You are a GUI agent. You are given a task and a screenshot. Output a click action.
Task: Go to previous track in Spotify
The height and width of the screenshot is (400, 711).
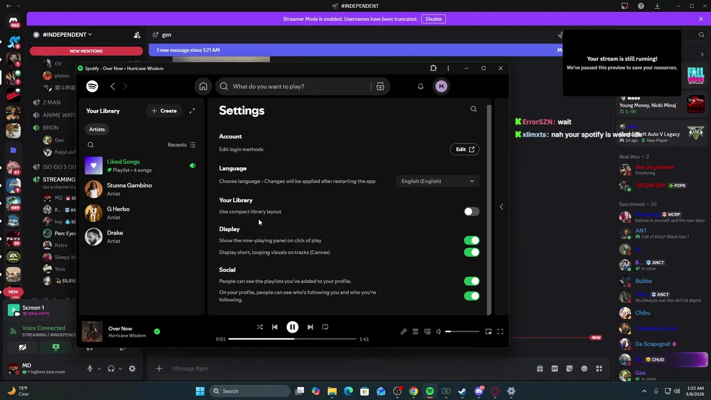(274, 327)
